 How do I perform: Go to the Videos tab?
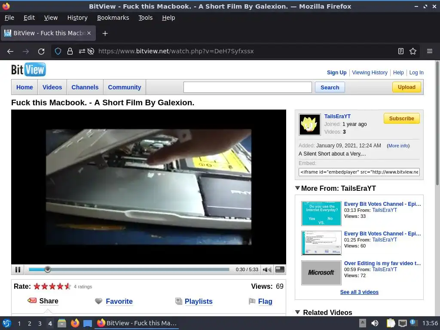(52, 87)
